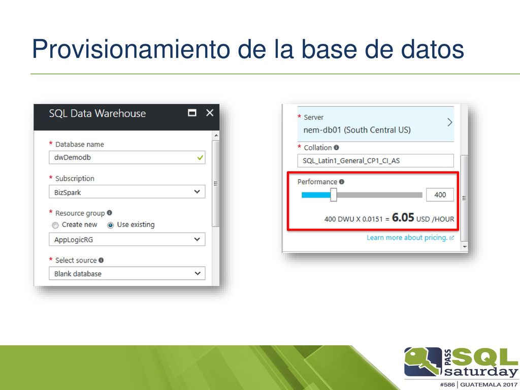Click the green validation checkmark in Database name

pyautogui.click(x=200, y=157)
